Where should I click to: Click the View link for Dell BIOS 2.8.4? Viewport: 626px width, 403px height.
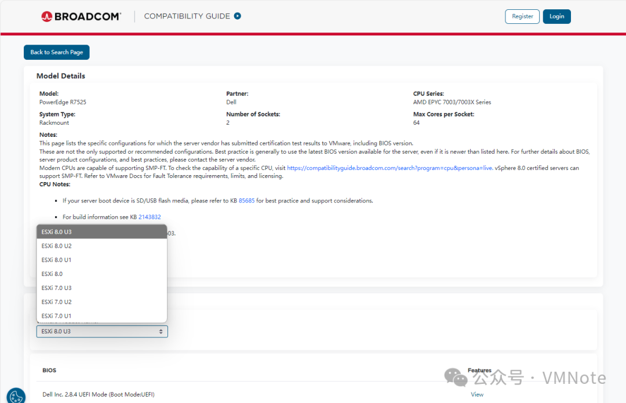coord(477,394)
